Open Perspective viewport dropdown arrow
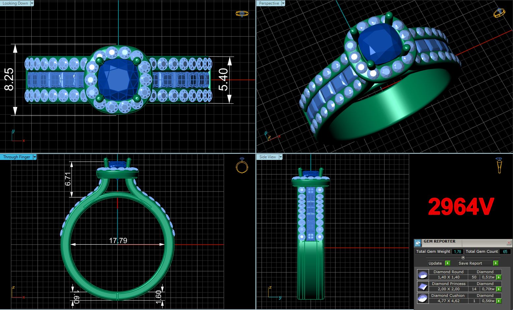The height and width of the screenshot is (310, 513). pos(283,3)
